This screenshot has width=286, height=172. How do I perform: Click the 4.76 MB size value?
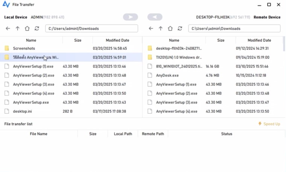coord(213,75)
